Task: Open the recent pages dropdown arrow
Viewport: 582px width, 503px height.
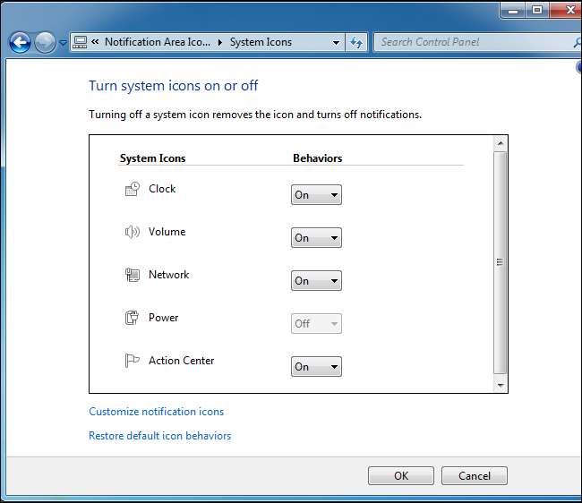Action: 63,42
